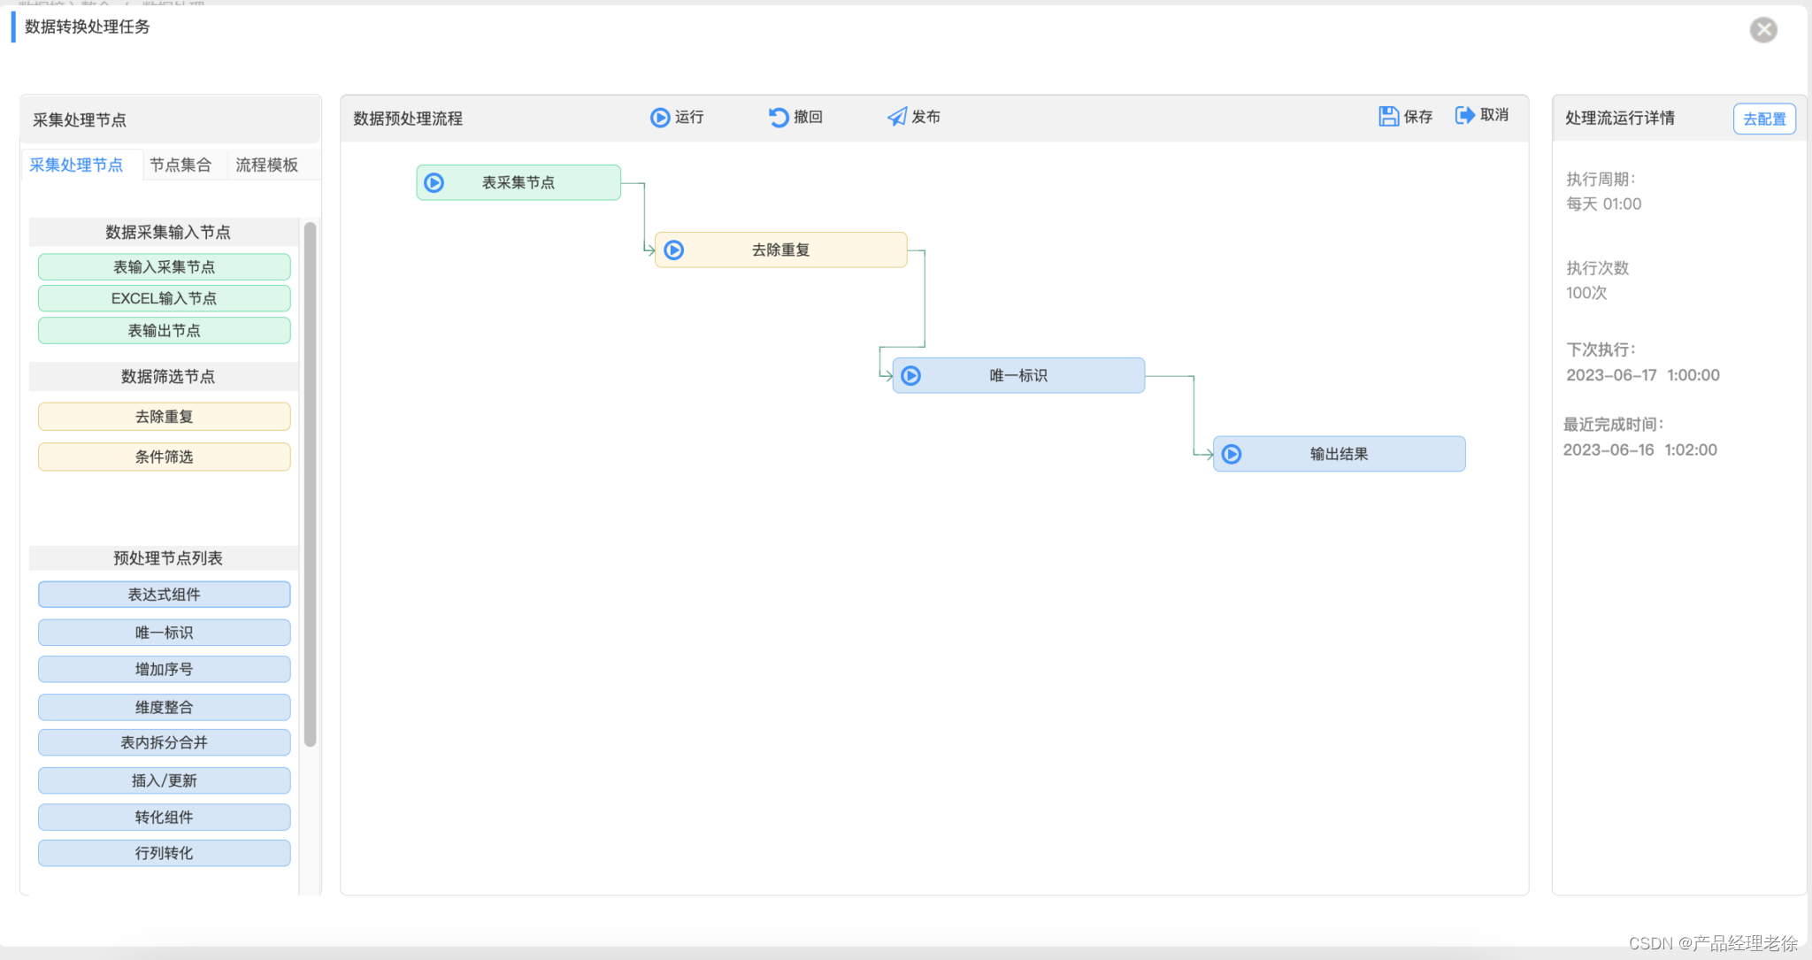1812x960 pixels.
Task: Open the 流程模板 tab
Action: [x=266, y=165]
